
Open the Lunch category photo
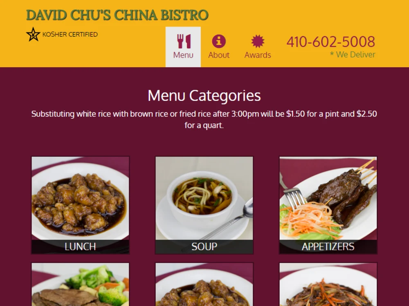80,198
